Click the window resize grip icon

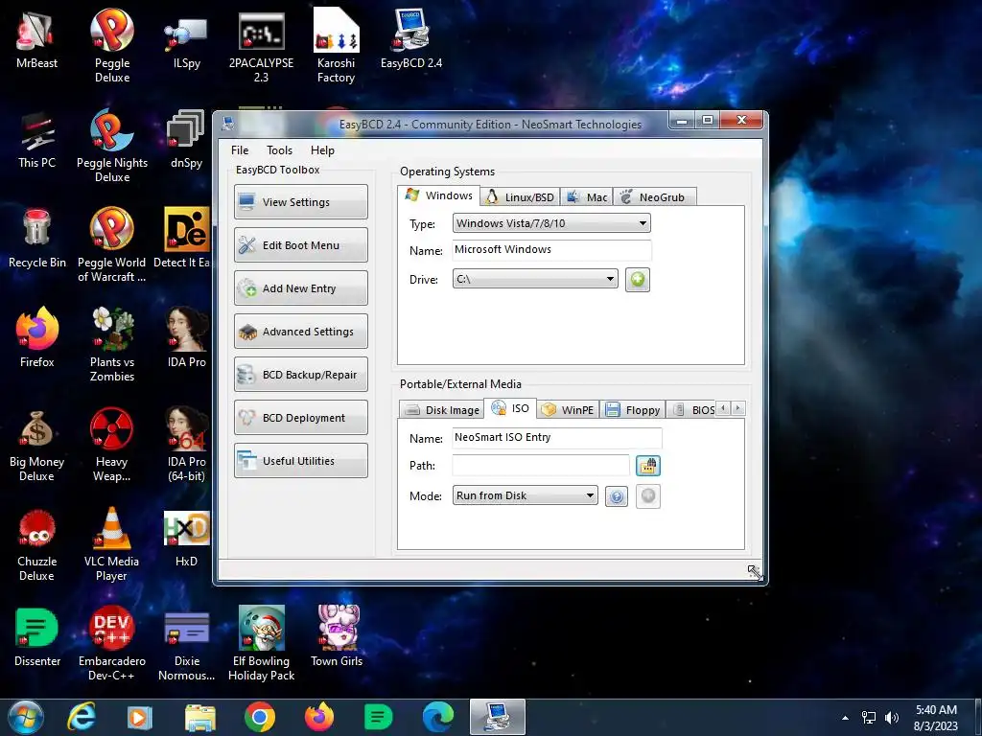(755, 572)
